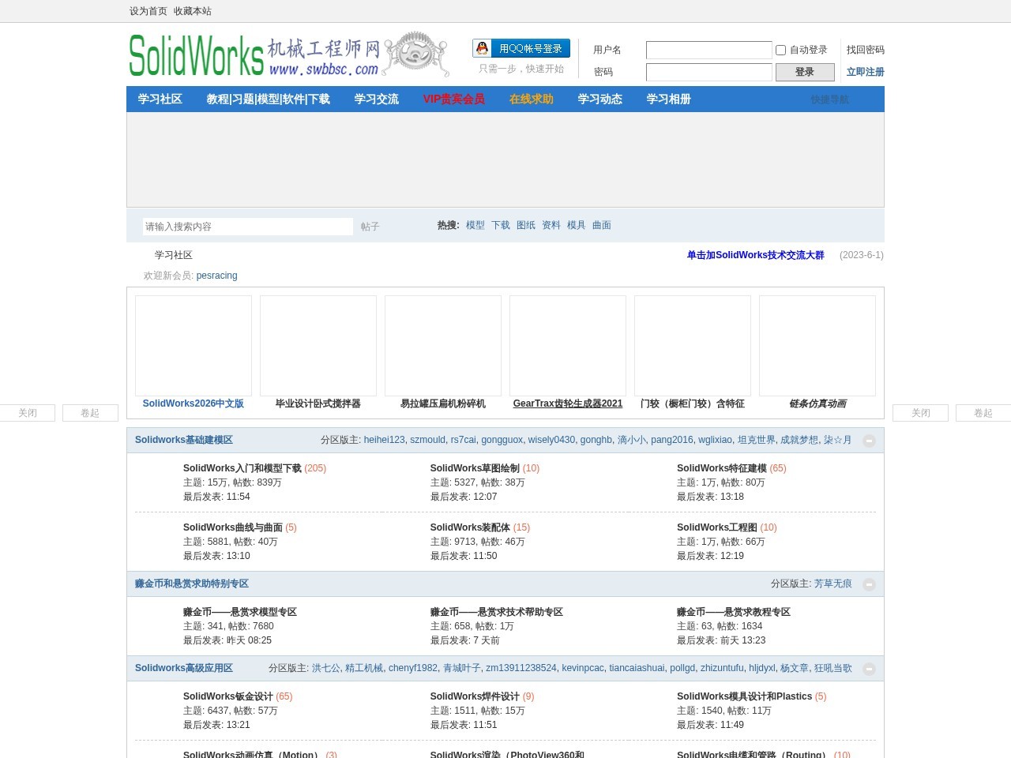
Task: Open the 帖子 search type dropdown
Action: (x=370, y=227)
